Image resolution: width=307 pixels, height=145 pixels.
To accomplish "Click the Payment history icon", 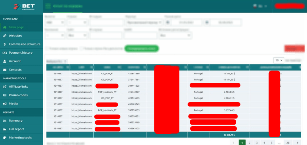I will (x=5, y=53).
